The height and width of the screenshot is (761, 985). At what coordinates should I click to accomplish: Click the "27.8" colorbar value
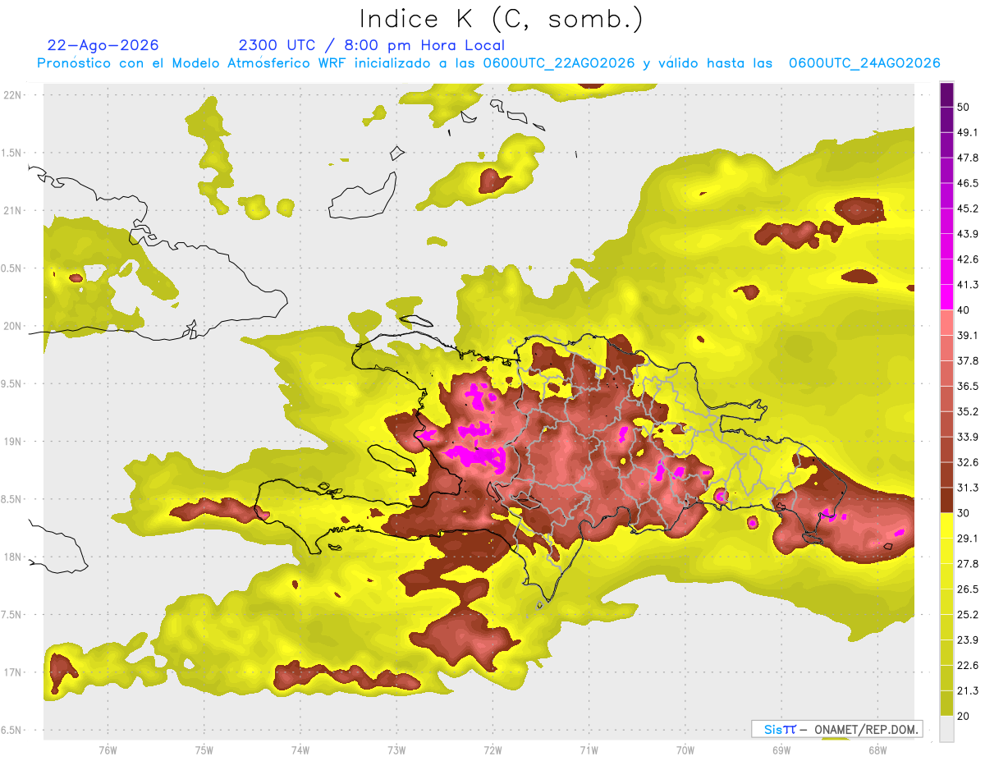point(968,564)
